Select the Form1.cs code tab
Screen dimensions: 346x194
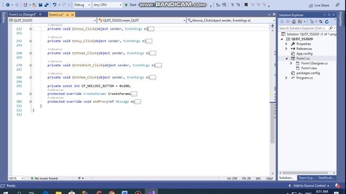[x=56, y=15]
